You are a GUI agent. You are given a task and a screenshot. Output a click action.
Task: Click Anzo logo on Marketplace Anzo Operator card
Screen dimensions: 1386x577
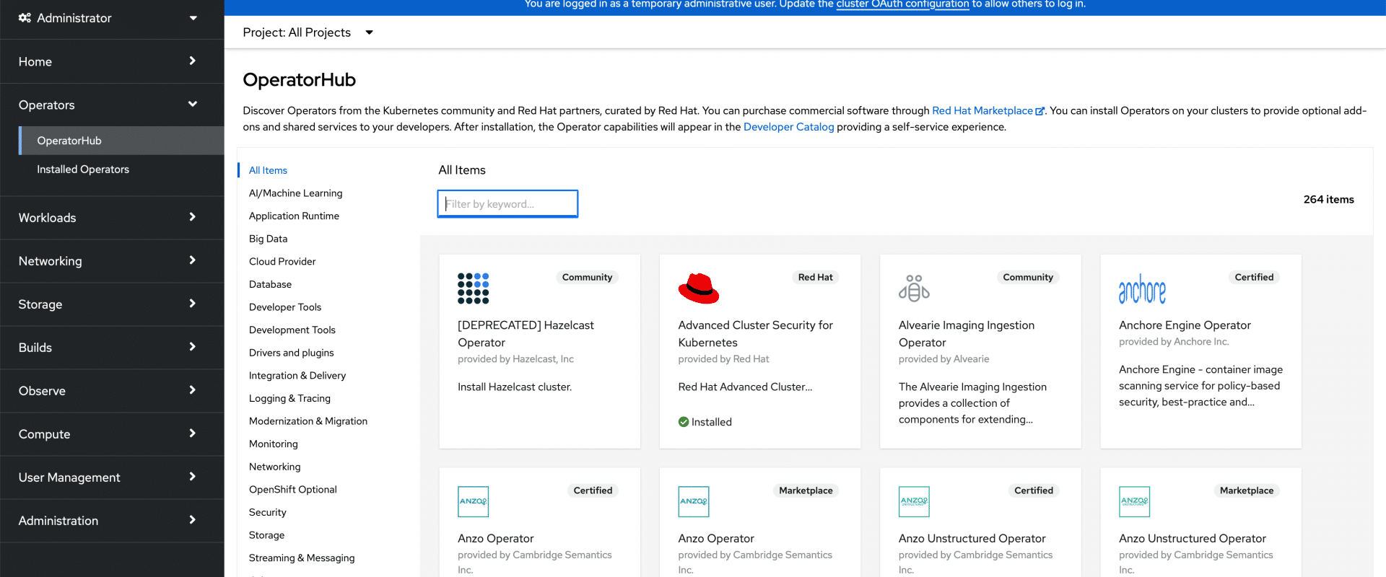694,501
